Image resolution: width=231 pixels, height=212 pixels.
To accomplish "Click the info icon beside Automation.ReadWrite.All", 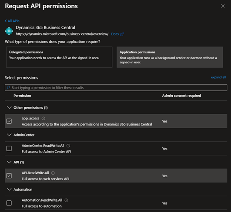I will pyautogui.click(x=66, y=200).
